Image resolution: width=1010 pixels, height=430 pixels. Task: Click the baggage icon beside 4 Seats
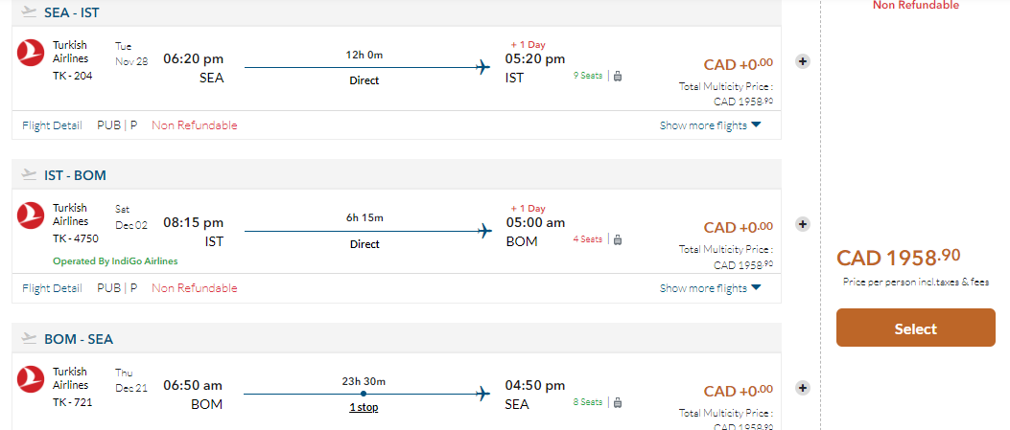point(617,239)
